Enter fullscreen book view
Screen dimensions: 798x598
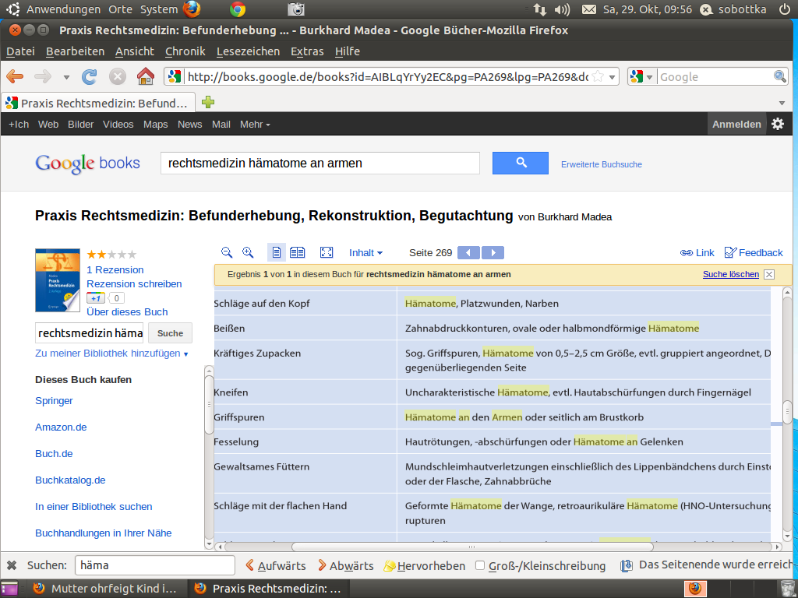tap(327, 252)
